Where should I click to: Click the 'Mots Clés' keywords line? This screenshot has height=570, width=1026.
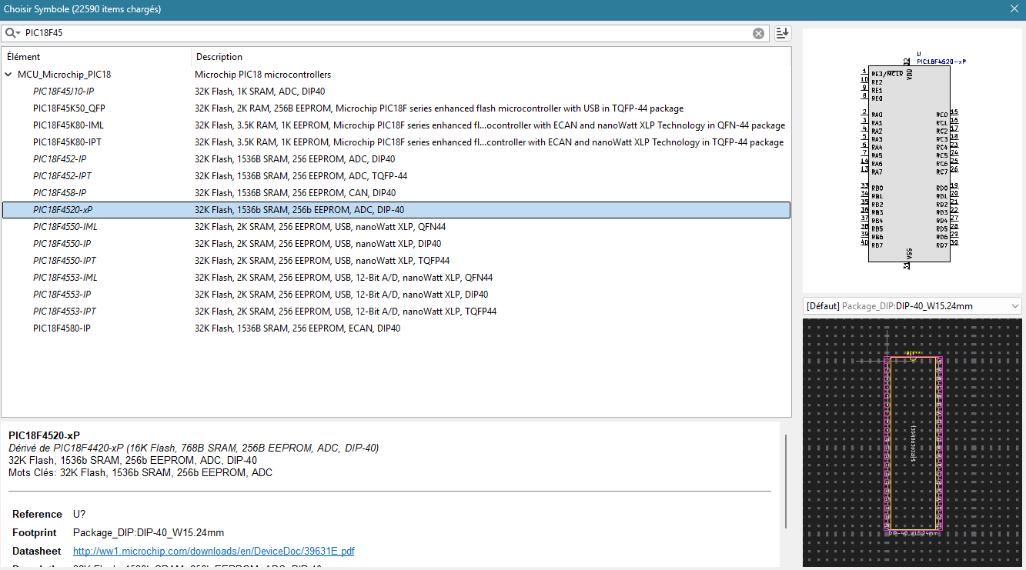pyautogui.click(x=140, y=472)
